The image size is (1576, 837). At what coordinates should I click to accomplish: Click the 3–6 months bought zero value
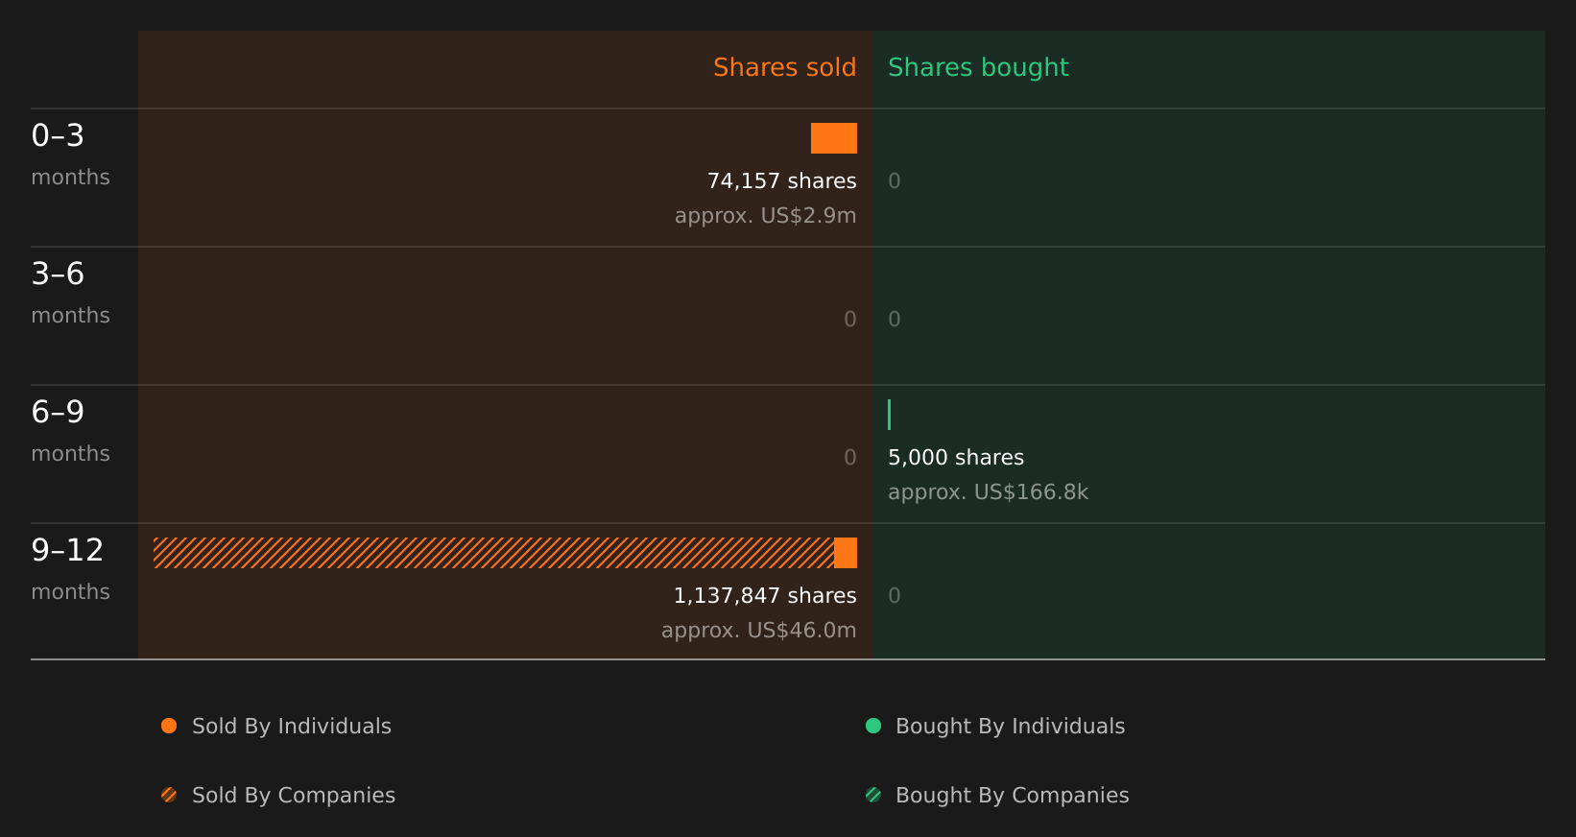895,320
